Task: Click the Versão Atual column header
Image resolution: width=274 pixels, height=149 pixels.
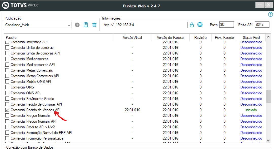Action: coord(132,38)
